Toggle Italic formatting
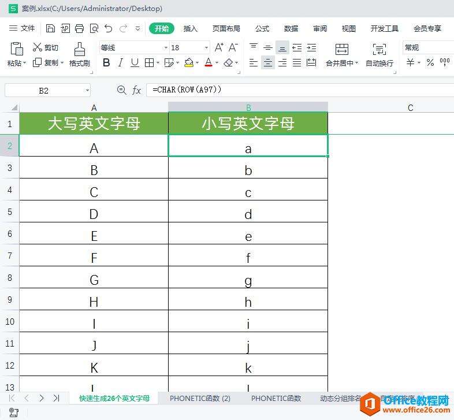 point(121,63)
